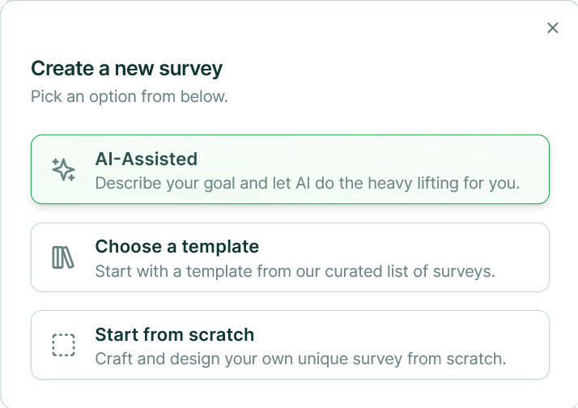Close the Create a new survey dialog

[553, 28]
